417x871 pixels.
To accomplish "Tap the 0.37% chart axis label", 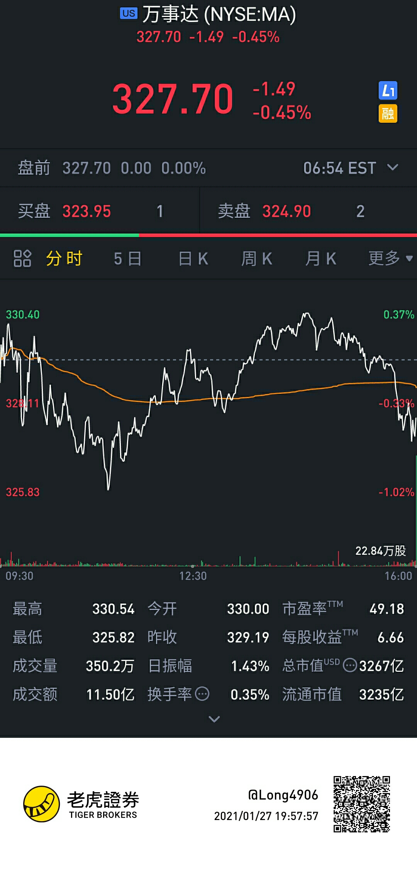I will (399, 315).
